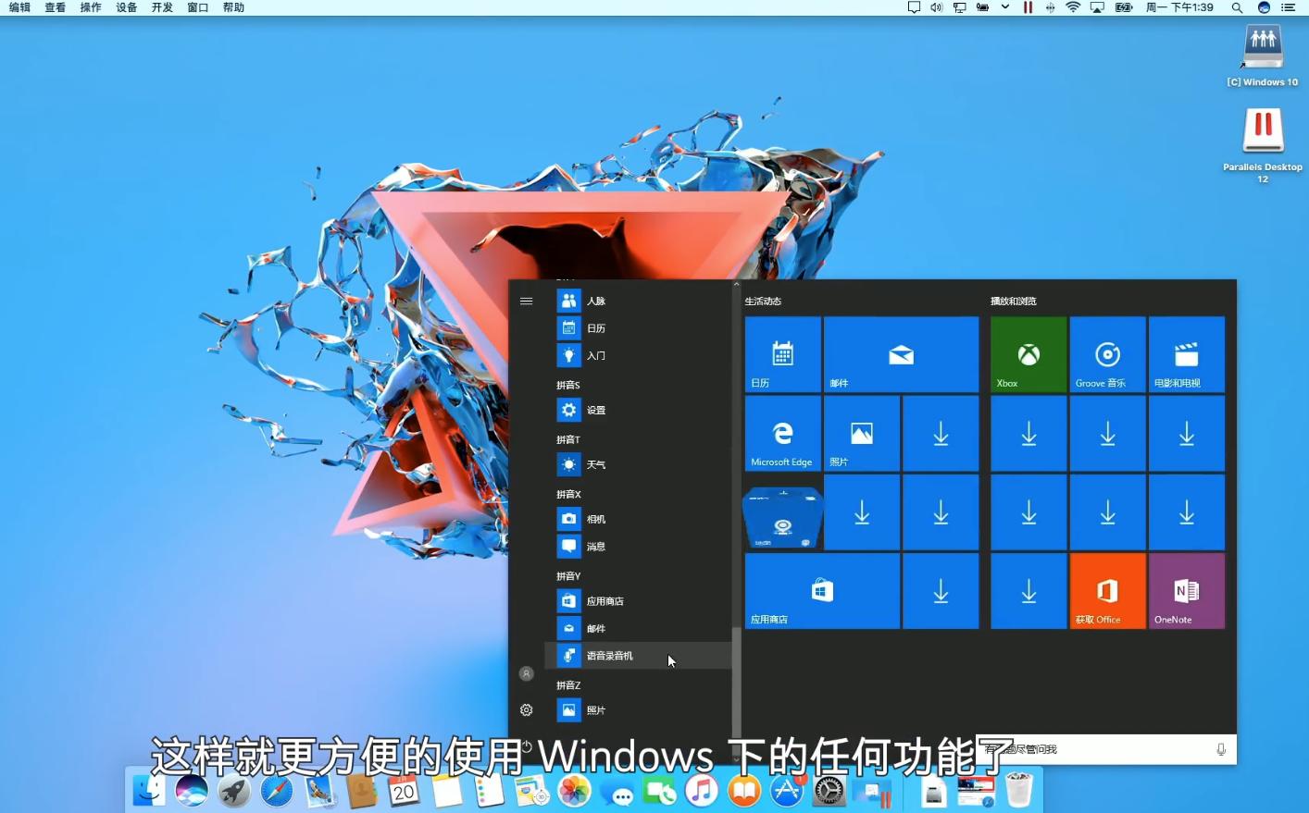Open the Parallels status chevron in menu bar

coord(1004,7)
